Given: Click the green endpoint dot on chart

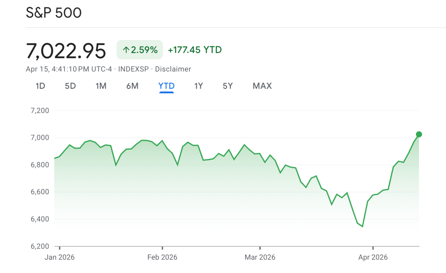Looking at the screenshot, I should [x=419, y=134].
